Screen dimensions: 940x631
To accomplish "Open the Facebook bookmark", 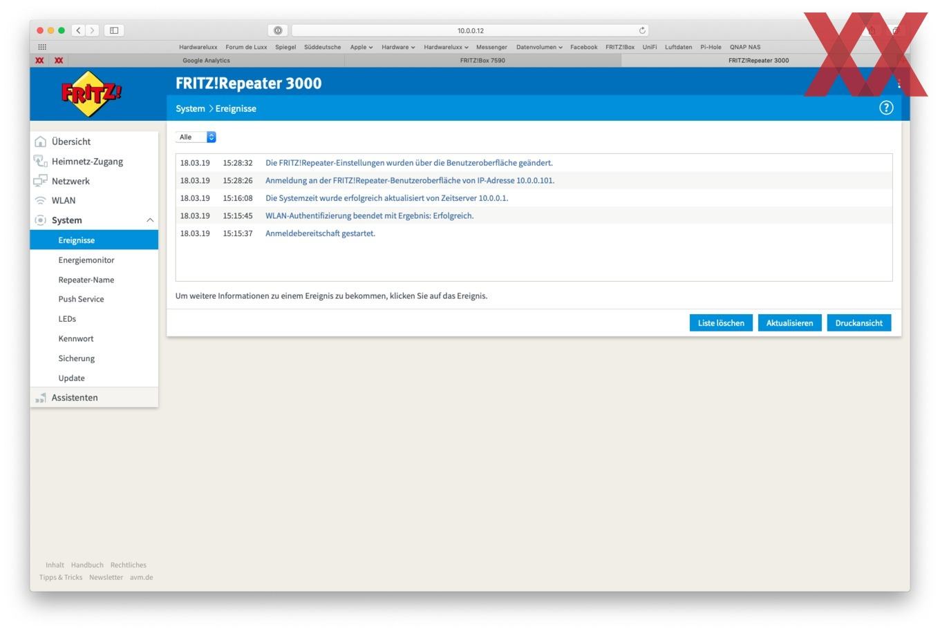I will [x=584, y=47].
